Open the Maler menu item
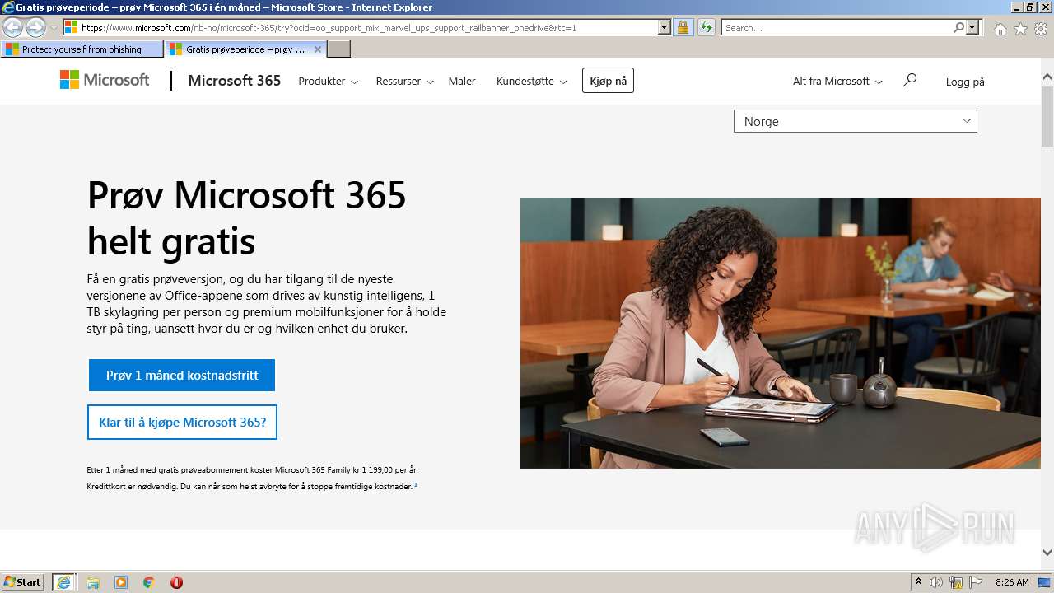 click(x=462, y=81)
